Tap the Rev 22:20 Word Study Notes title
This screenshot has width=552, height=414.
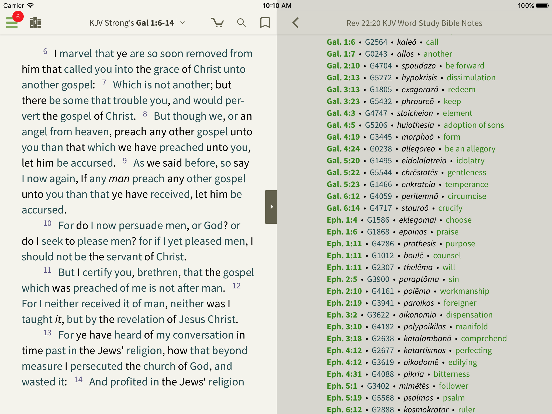[414, 23]
